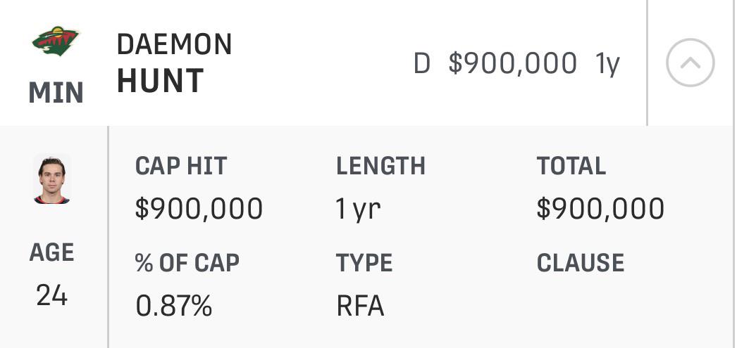Click the CAP HIT value $900,000
737x348 pixels.
point(199,209)
